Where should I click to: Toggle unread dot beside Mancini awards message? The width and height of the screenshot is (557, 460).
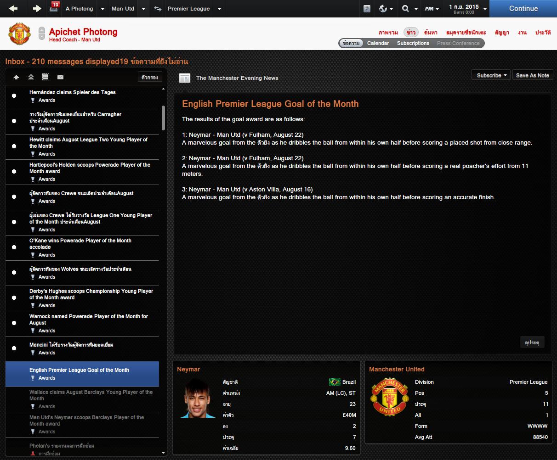pyautogui.click(x=14, y=348)
